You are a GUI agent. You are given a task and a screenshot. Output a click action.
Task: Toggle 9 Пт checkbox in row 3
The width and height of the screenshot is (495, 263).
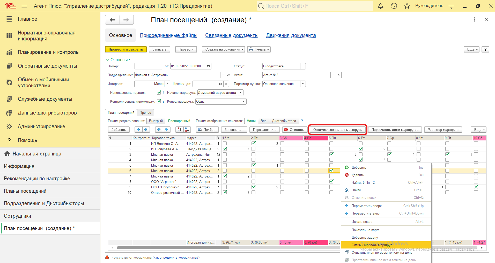pos(447,154)
